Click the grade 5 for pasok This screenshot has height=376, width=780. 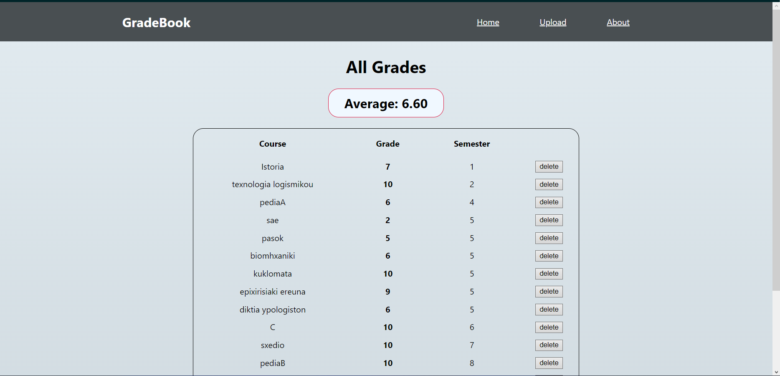coord(388,238)
